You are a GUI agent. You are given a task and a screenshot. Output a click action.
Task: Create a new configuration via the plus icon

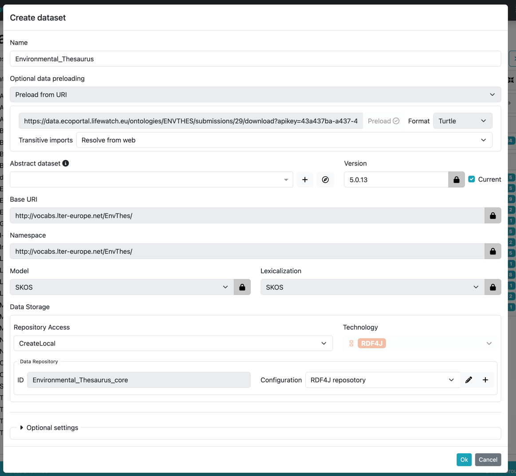(485, 380)
